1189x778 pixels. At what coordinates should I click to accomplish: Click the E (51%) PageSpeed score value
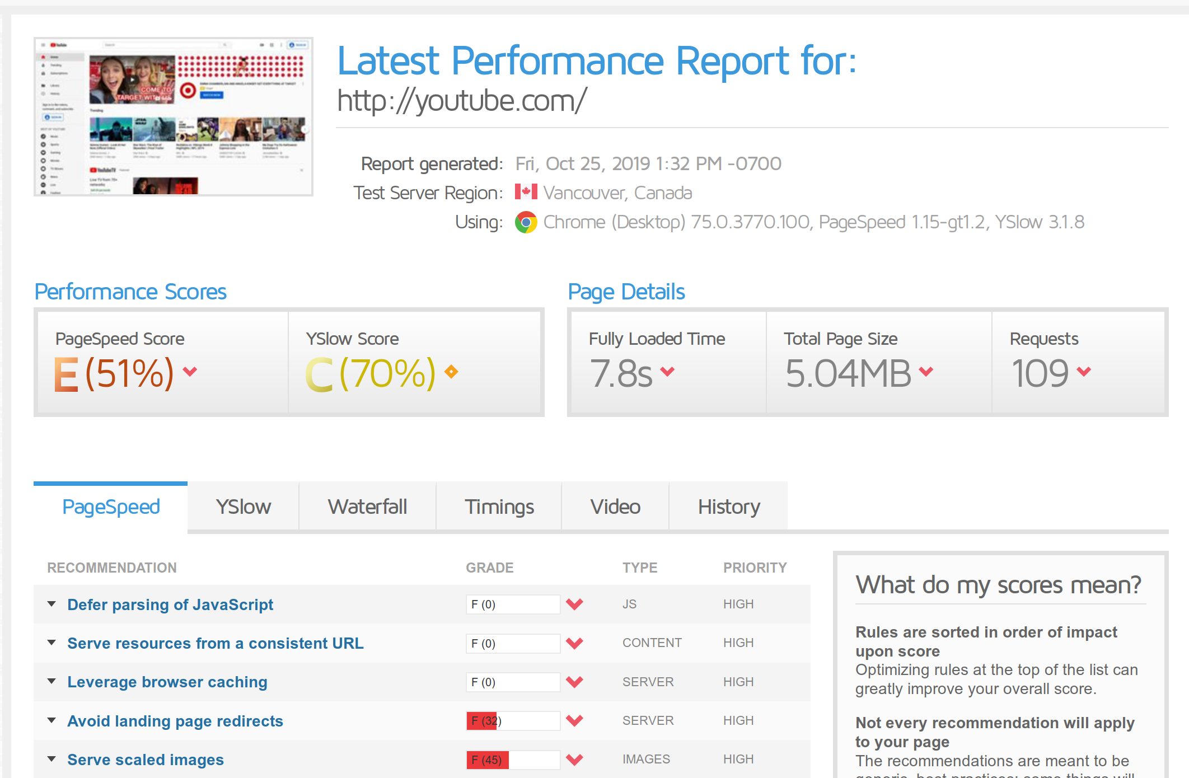(114, 373)
